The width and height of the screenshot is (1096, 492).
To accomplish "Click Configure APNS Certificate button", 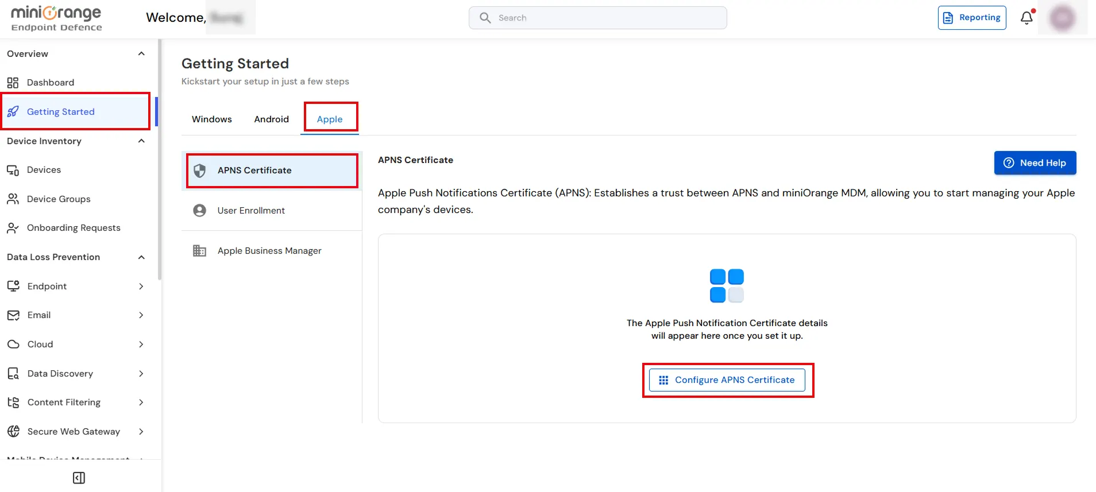I will (727, 380).
